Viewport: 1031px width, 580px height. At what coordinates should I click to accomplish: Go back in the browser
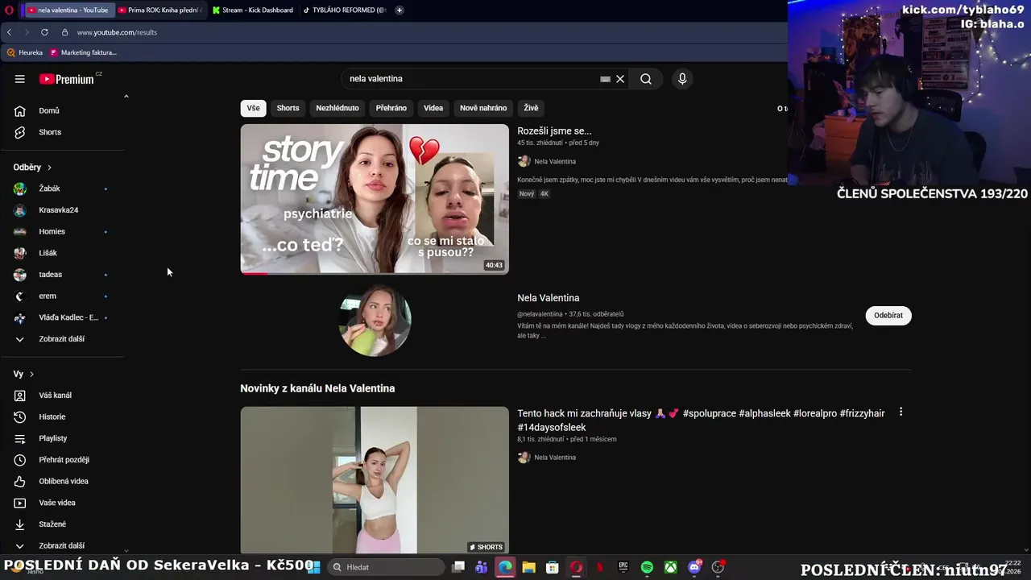tap(9, 32)
